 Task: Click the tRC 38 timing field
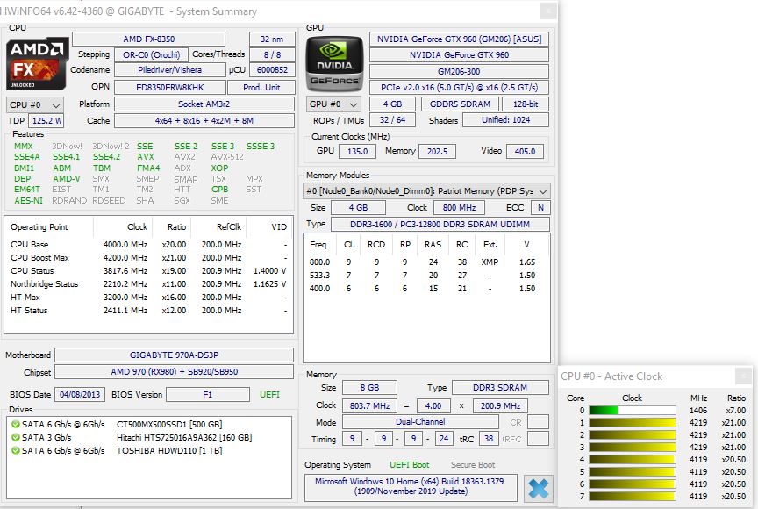coord(489,439)
